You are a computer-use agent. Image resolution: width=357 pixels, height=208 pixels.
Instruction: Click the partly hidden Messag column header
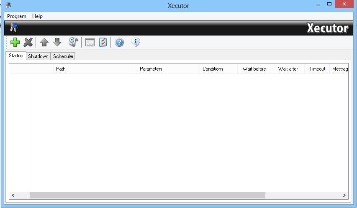[x=339, y=69]
